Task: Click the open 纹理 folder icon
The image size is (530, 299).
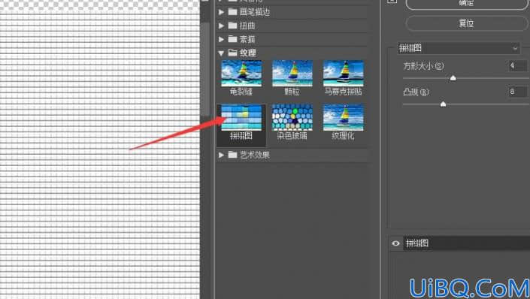Action: (x=232, y=53)
